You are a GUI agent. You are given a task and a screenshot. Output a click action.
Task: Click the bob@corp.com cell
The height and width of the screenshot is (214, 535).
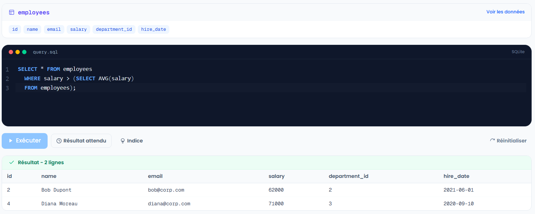point(166,190)
